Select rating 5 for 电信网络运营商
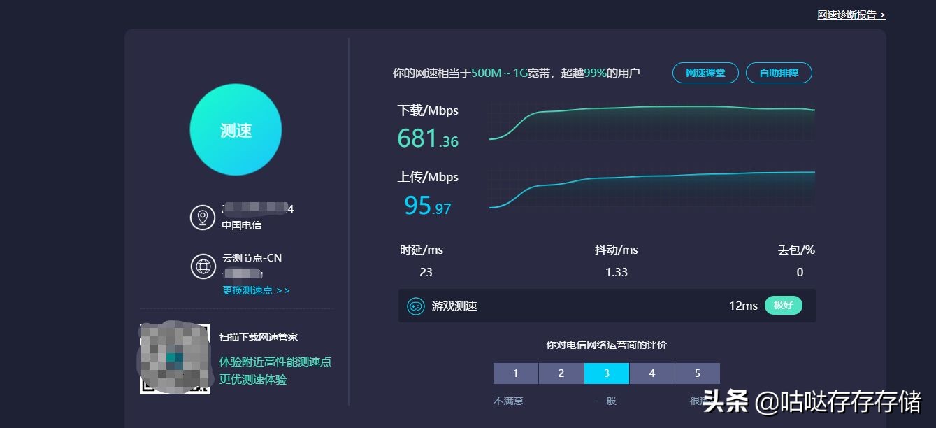Image resolution: width=936 pixels, height=428 pixels. click(x=698, y=373)
